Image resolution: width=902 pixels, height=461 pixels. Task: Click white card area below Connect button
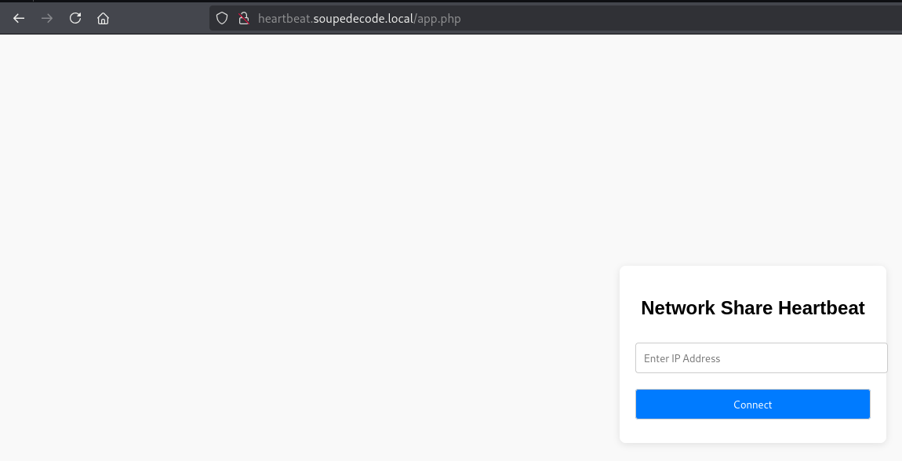[x=752, y=430]
